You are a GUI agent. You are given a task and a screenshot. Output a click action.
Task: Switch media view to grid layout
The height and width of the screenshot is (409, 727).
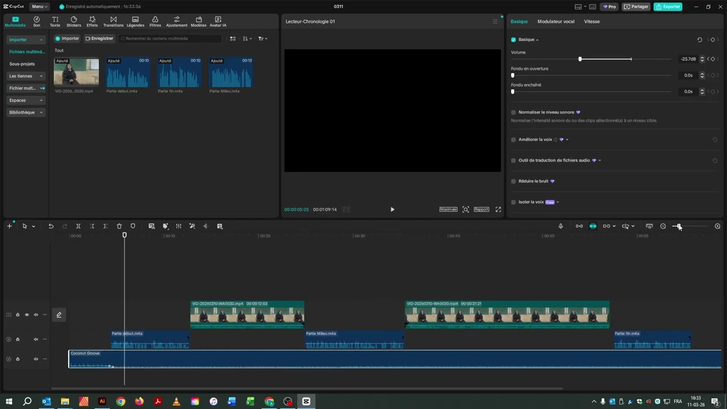coord(233,39)
